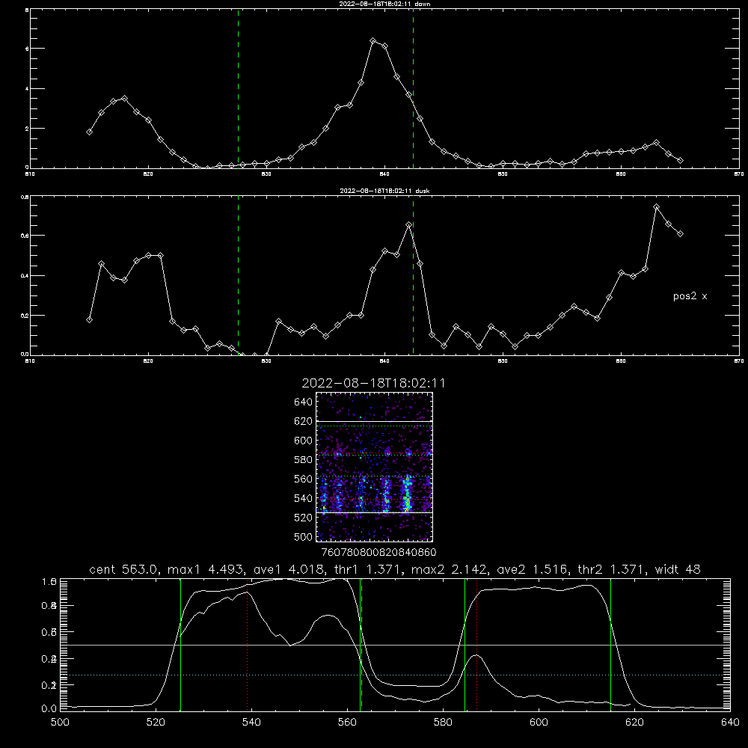Click the color spectrogram image thumbnail
This screenshot has width=748, height=748.
click(x=375, y=467)
